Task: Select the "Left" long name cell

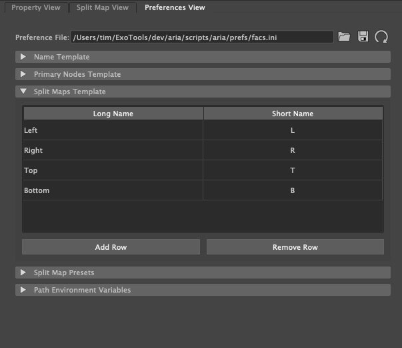Action: pos(113,130)
